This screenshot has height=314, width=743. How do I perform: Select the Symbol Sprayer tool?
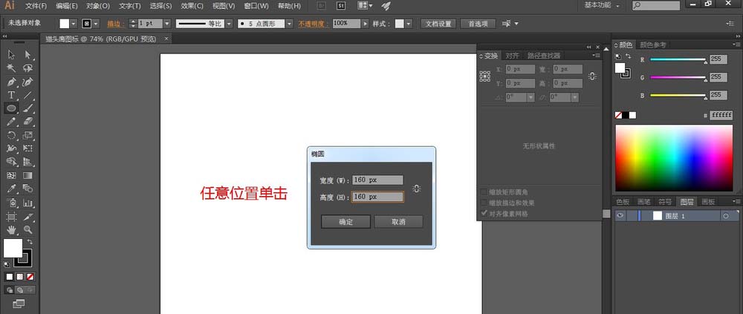coord(11,203)
